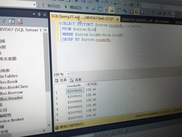
Task: Click the refresh icon in Object Explorer toolbar
Action: 12,22
